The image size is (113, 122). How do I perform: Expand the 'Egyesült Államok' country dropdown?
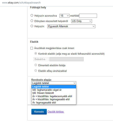point(71,26)
